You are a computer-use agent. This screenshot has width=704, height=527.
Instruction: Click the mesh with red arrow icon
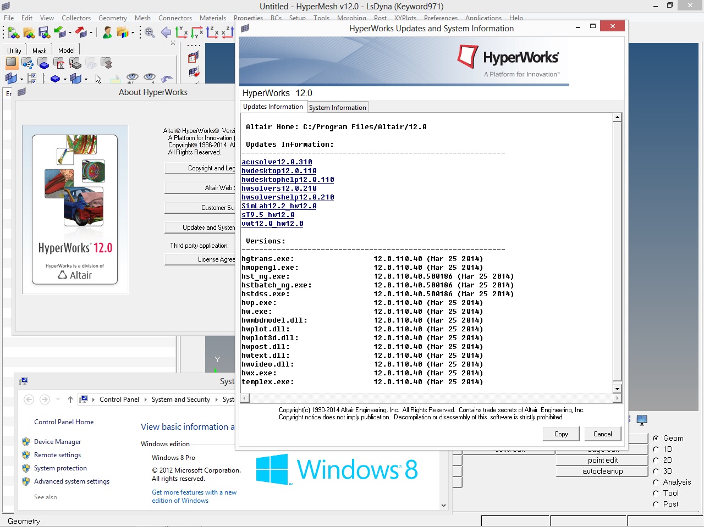194,72
